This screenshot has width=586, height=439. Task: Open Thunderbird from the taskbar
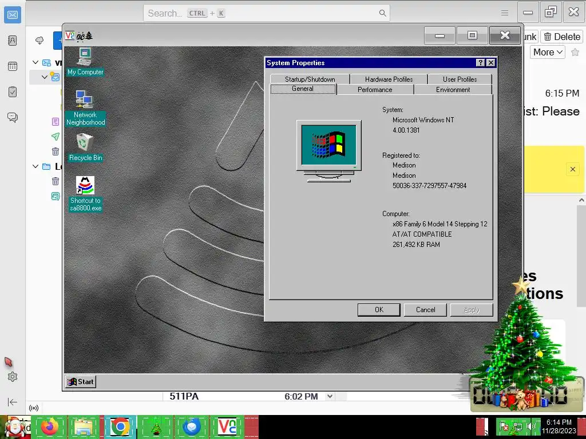pyautogui.click(x=192, y=426)
